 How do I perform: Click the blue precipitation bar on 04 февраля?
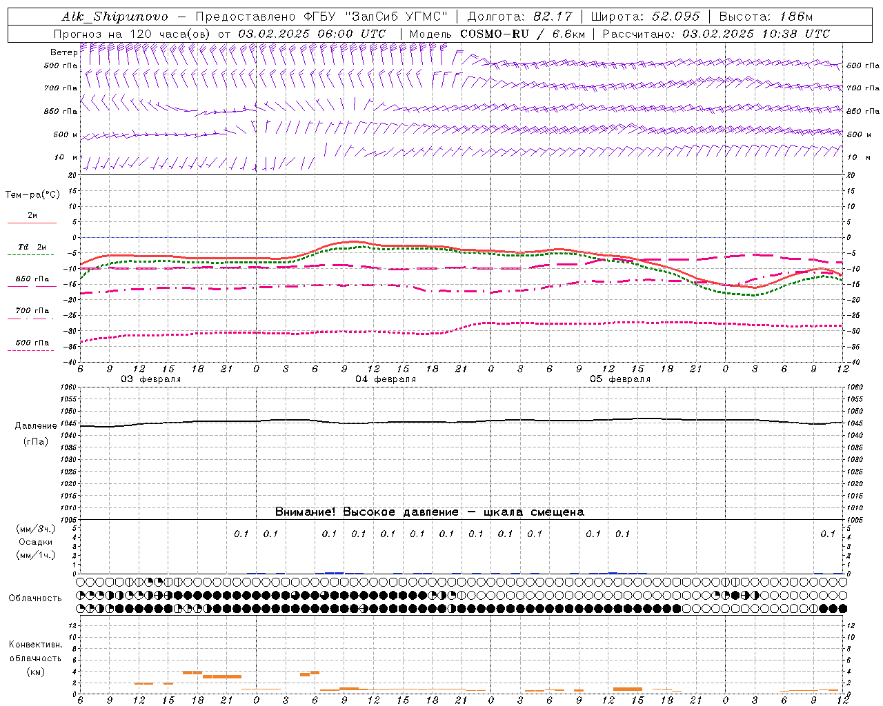coord(334,572)
